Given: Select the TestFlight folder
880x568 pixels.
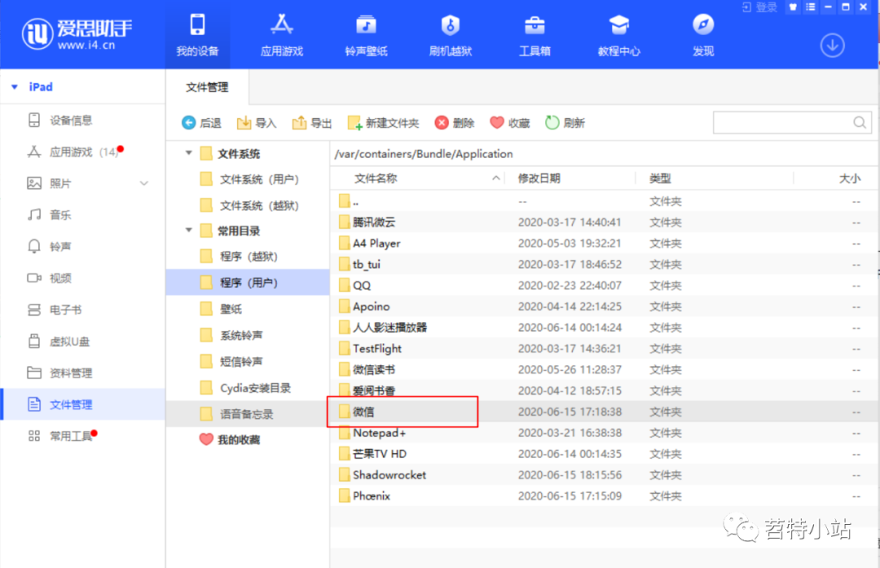Looking at the screenshot, I should [x=604, y=349].
